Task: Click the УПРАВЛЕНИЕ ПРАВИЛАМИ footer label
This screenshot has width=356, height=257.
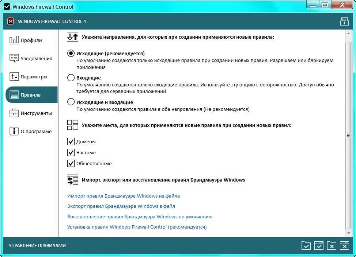Action: (x=37, y=245)
